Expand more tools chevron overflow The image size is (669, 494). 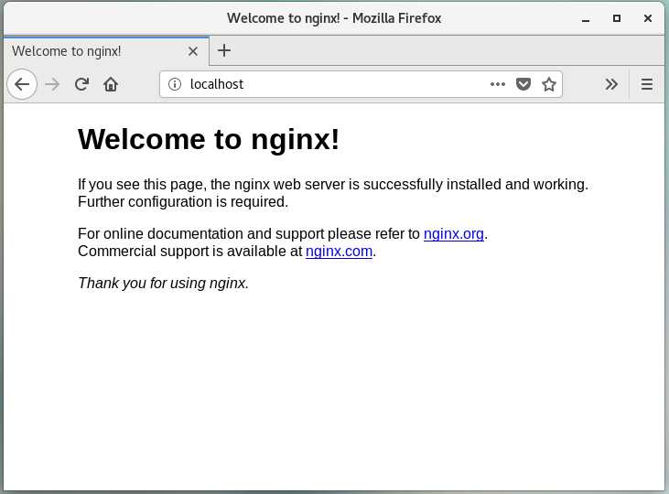click(611, 84)
